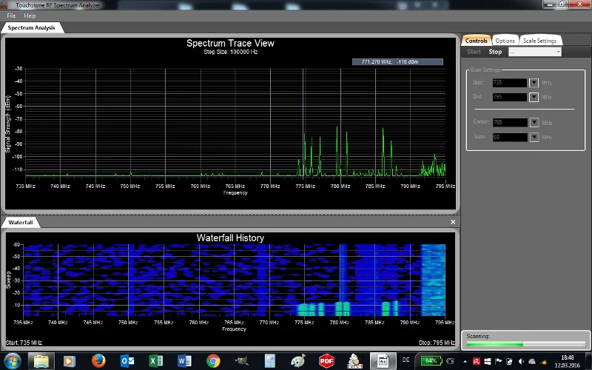This screenshot has width=592, height=370.
Task: Click the Span input field
Action: pos(510,137)
